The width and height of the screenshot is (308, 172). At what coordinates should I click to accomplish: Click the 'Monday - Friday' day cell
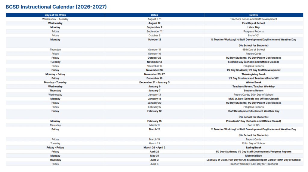point(55,74)
